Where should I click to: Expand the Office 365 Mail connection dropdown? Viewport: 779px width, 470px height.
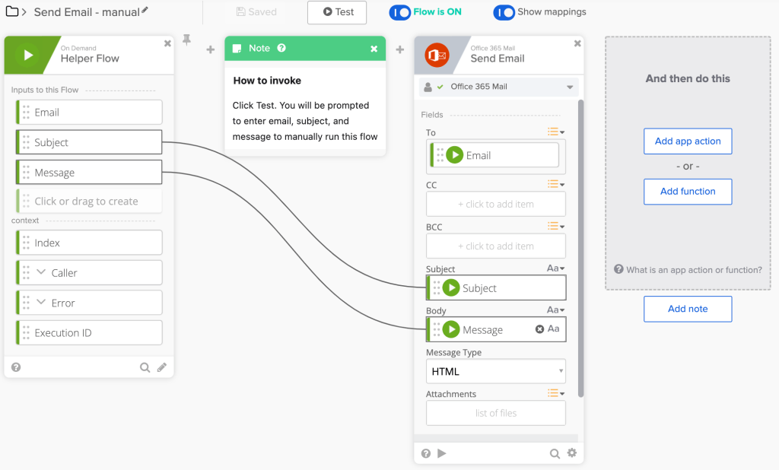pyautogui.click(x=570, y=87)
